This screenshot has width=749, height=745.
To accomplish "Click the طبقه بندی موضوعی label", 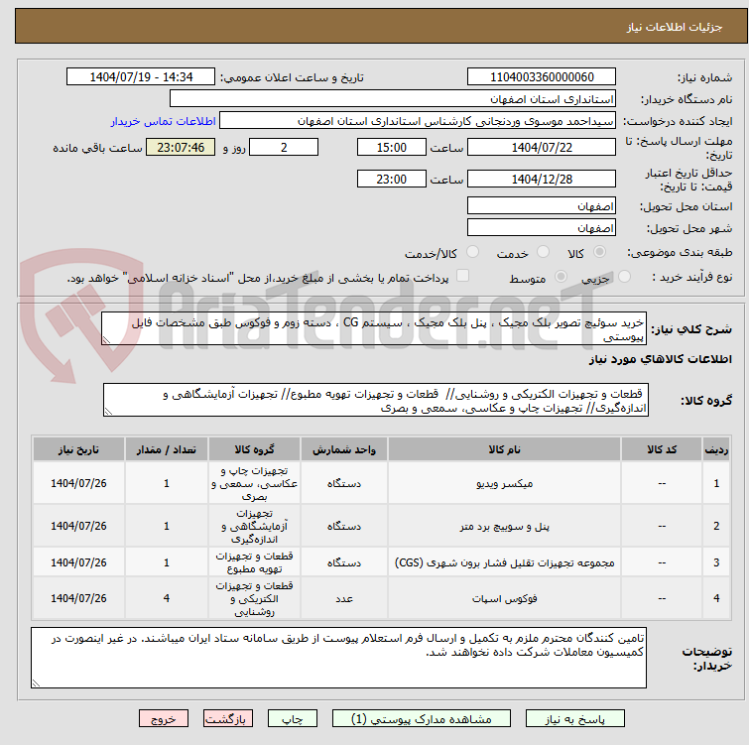I will tap(680, 252).
